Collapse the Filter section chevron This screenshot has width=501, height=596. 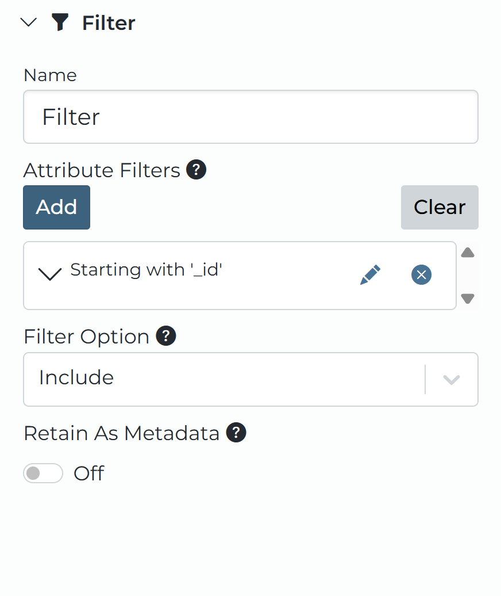(x=28, y=22)
